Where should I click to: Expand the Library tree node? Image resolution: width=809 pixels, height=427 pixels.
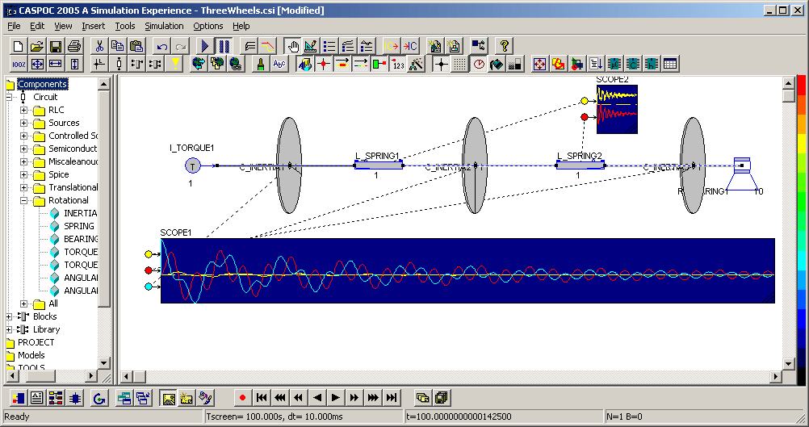(x=9, y=329)
